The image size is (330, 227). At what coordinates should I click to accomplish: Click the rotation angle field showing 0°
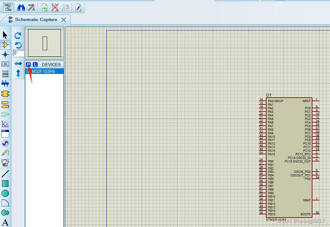(x=19, y=53)
